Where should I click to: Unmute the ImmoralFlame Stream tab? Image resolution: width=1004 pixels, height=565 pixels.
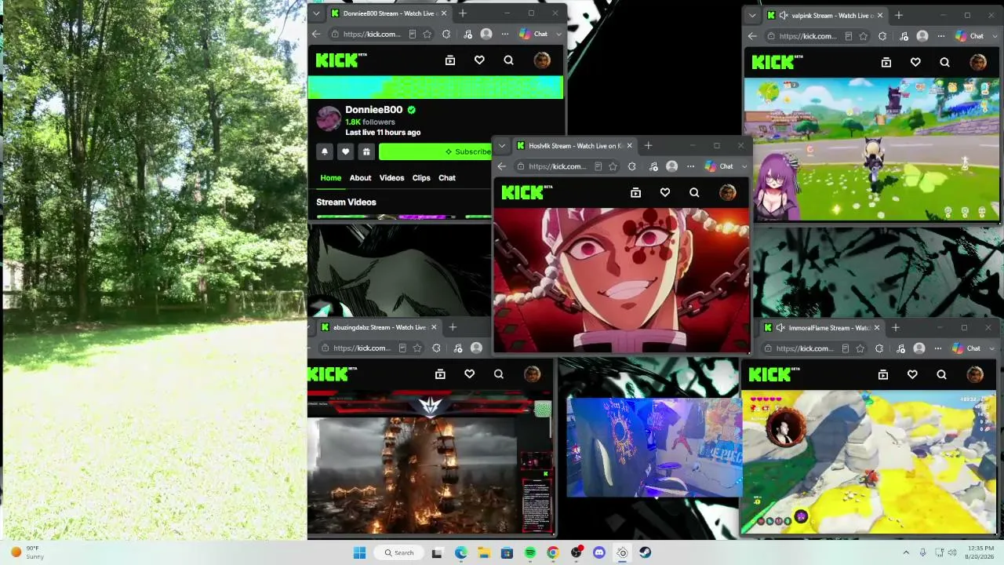[x=780, y=328]
